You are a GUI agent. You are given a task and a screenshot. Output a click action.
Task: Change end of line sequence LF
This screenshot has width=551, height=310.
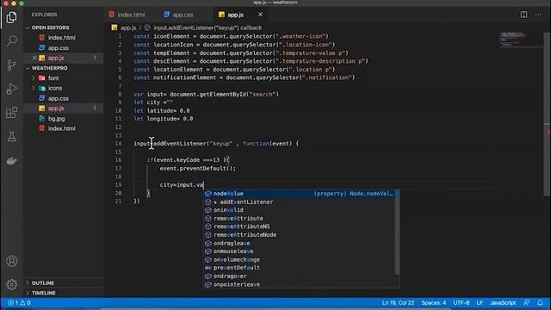(480, 302)
